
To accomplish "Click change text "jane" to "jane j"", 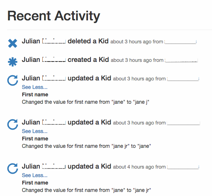I will 85,102.
